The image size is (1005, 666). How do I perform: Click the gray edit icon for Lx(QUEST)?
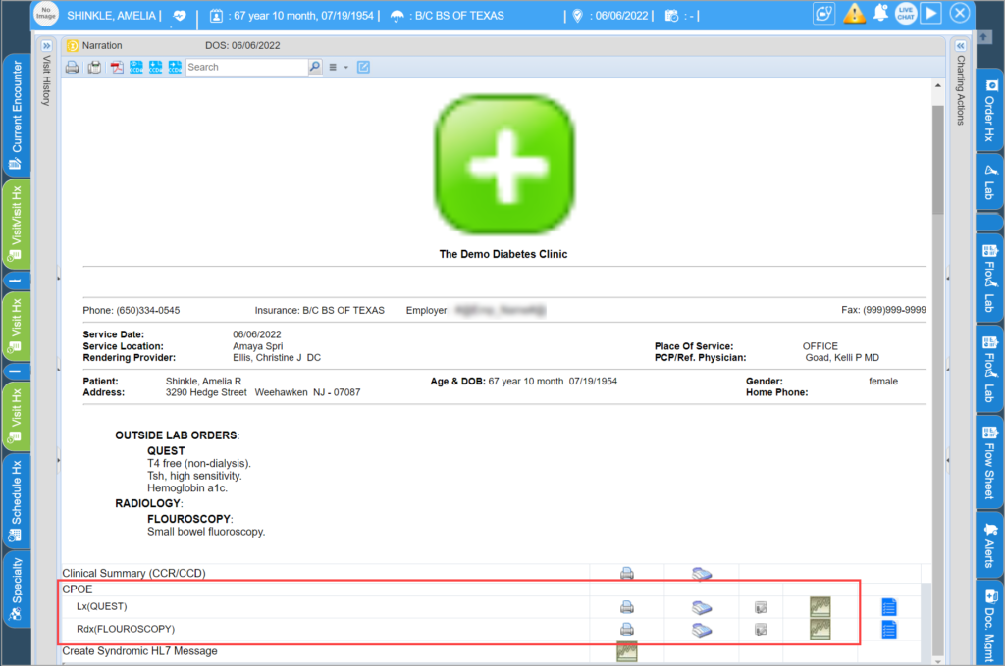pos(761,607)
